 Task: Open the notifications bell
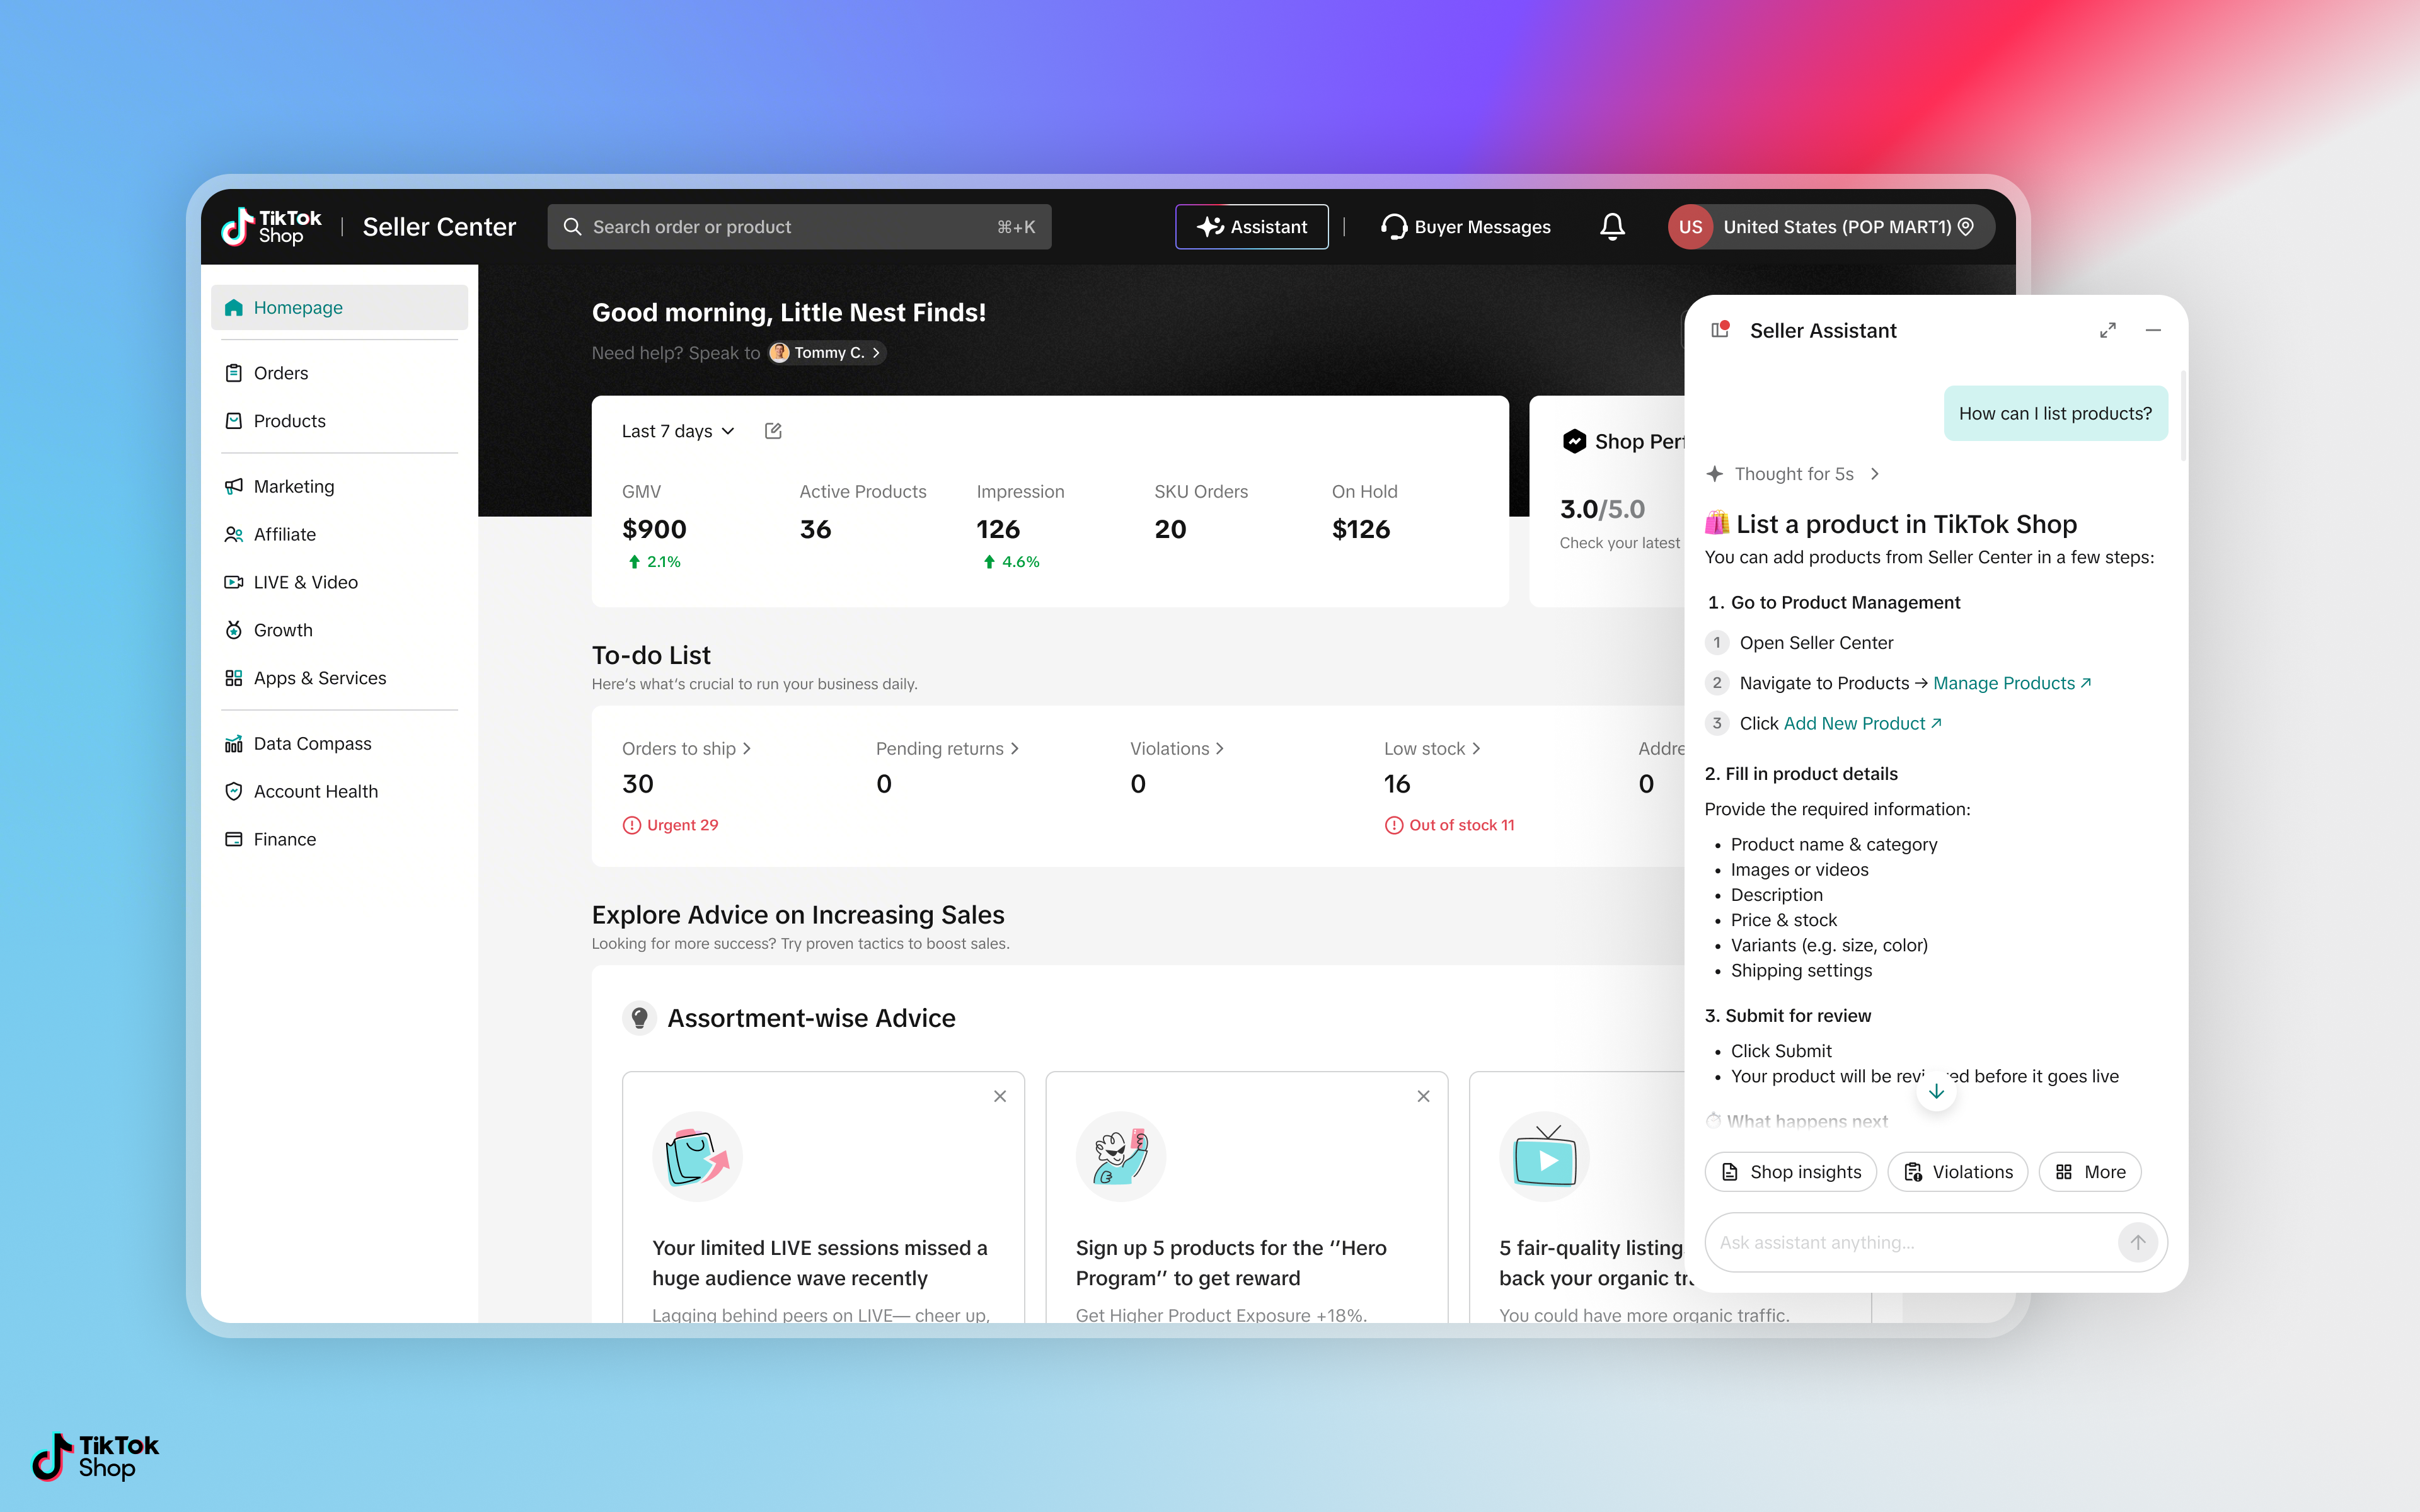click(x=1612, y=227)
